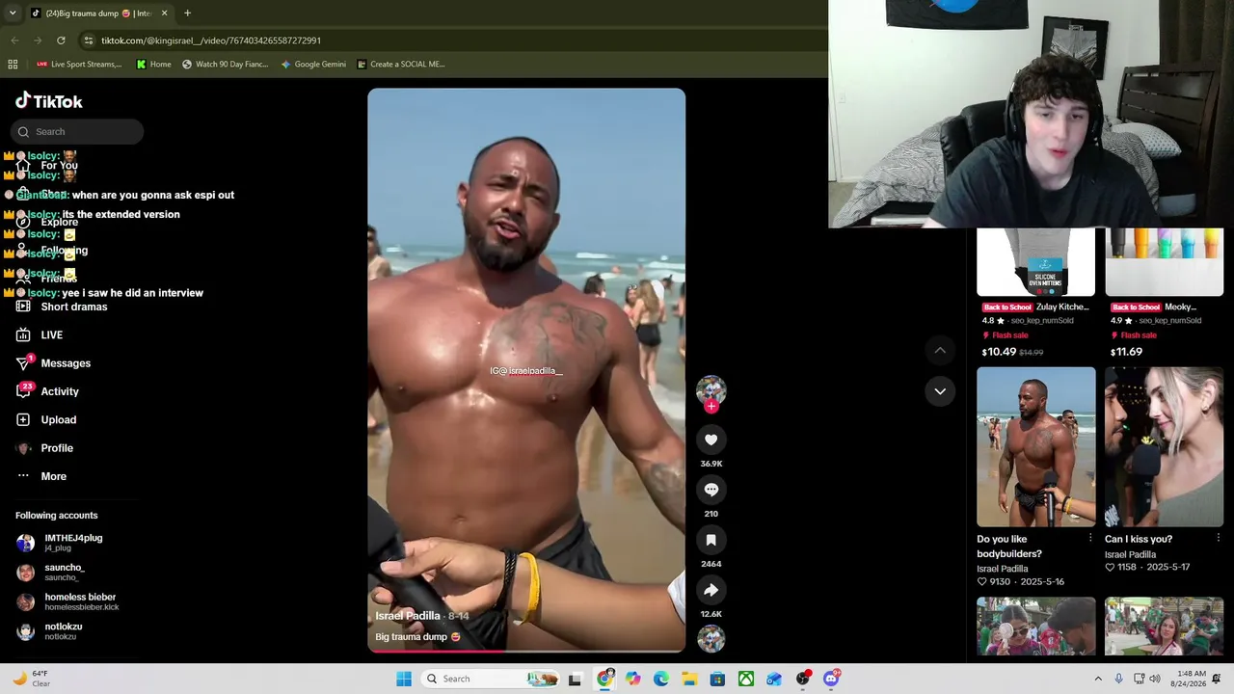Open volume control in system tray
Viewport: 1234px width, 694px height.
click(1157, 679)
